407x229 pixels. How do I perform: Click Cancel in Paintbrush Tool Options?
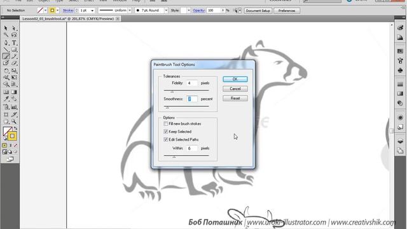coord(235,89)
